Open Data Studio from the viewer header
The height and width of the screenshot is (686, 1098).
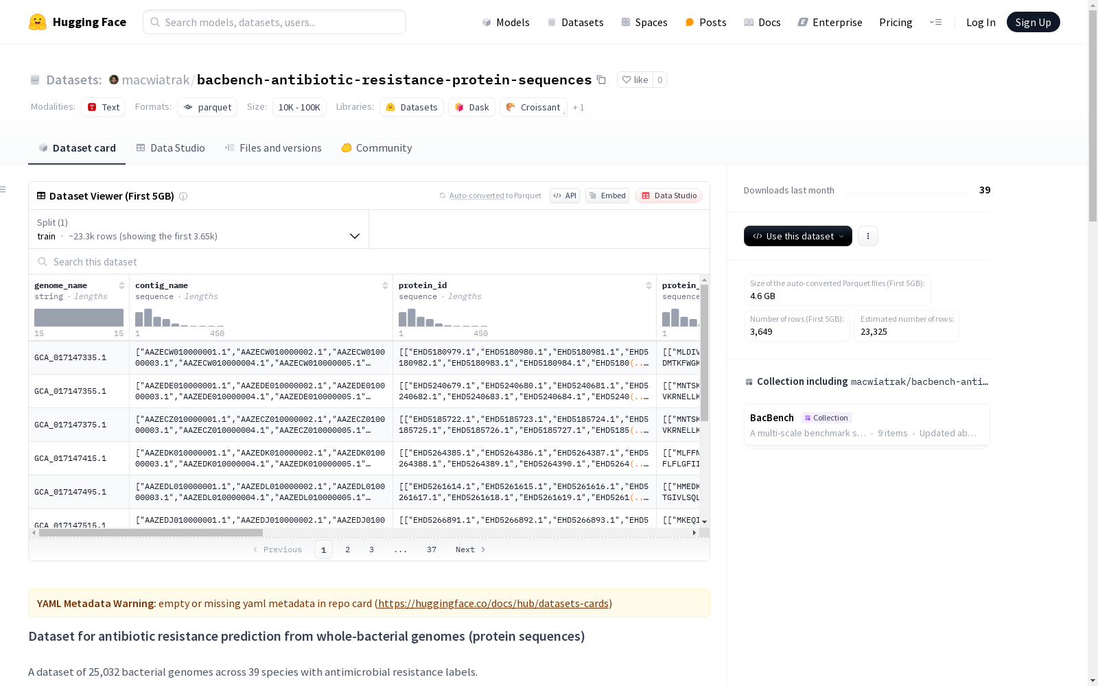tap(669, 196)
